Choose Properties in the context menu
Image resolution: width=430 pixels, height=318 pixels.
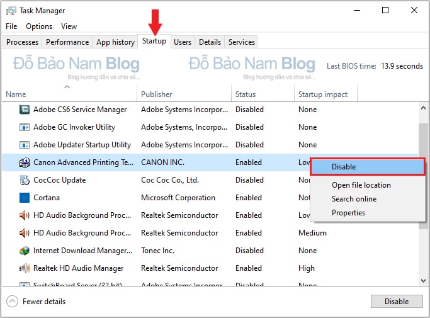click(348, 213)
